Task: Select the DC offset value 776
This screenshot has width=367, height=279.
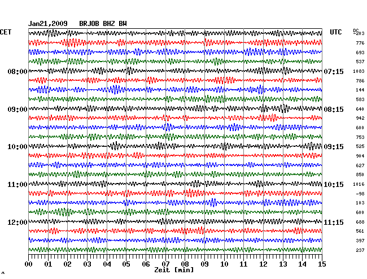Action: pyautogui.click(x=360, y=43)
